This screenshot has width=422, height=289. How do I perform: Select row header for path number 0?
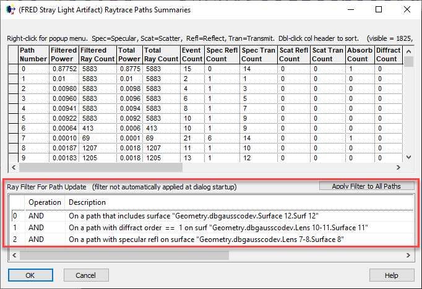point(14,69)
